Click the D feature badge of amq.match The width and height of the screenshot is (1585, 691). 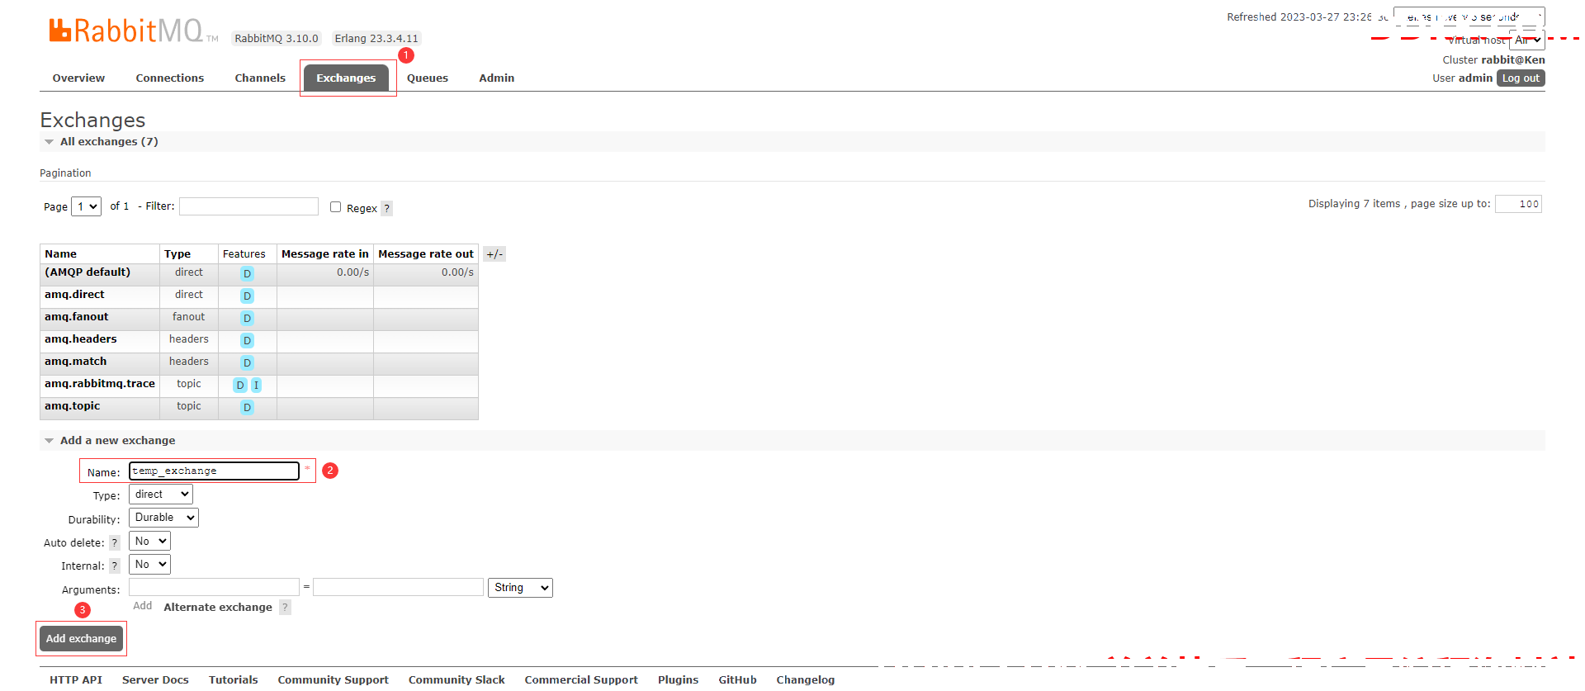click(x=247, y=362)
